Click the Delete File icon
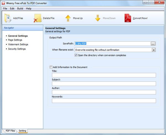Image resolution: width=166 pixels, height=135 pixels. tap(37, 18)
